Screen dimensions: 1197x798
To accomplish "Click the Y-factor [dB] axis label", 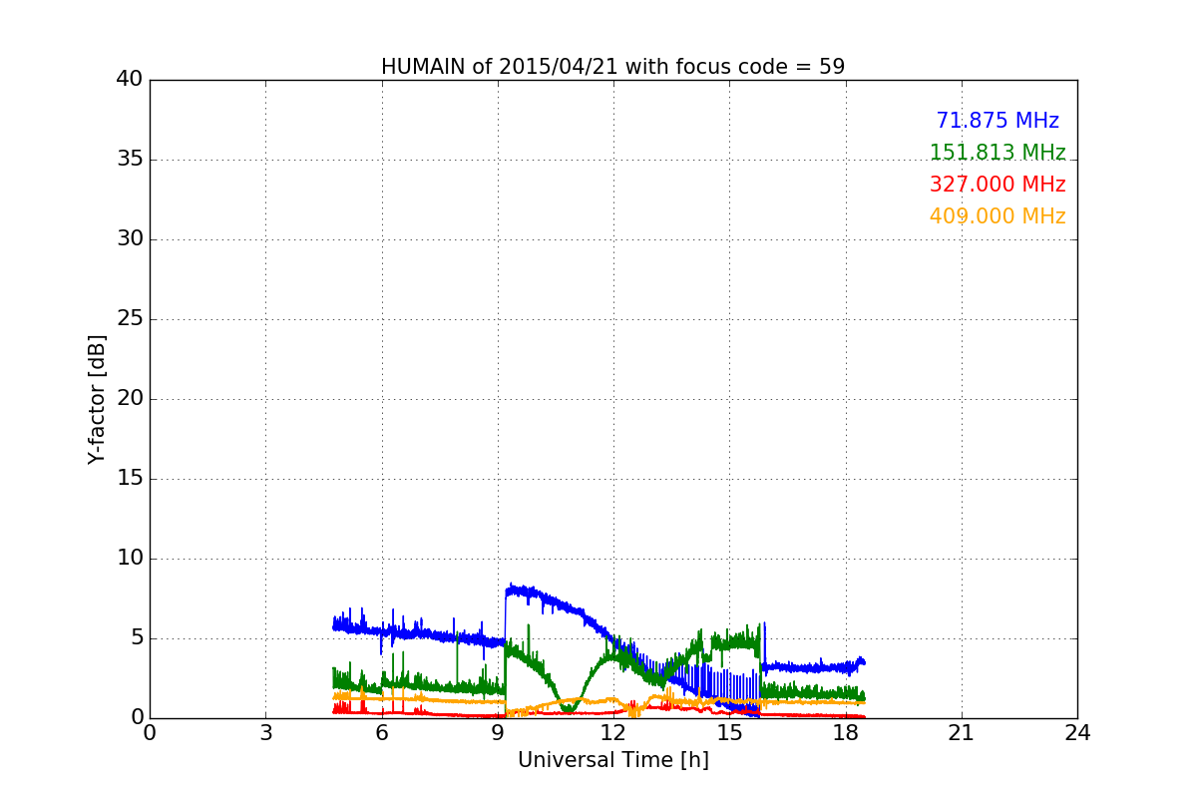I will pos(96,399).
